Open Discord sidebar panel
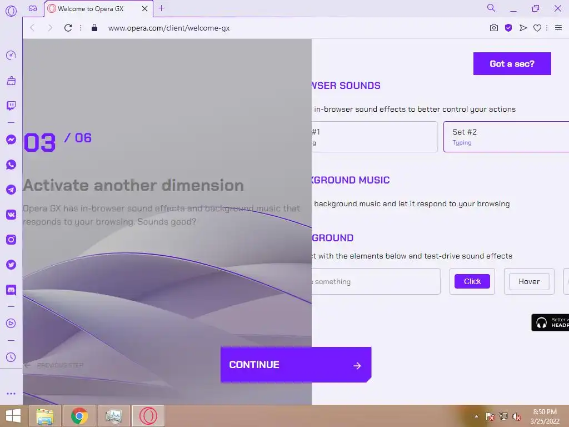The height and width of the screenshot is (427, 569). coord(11,290)
